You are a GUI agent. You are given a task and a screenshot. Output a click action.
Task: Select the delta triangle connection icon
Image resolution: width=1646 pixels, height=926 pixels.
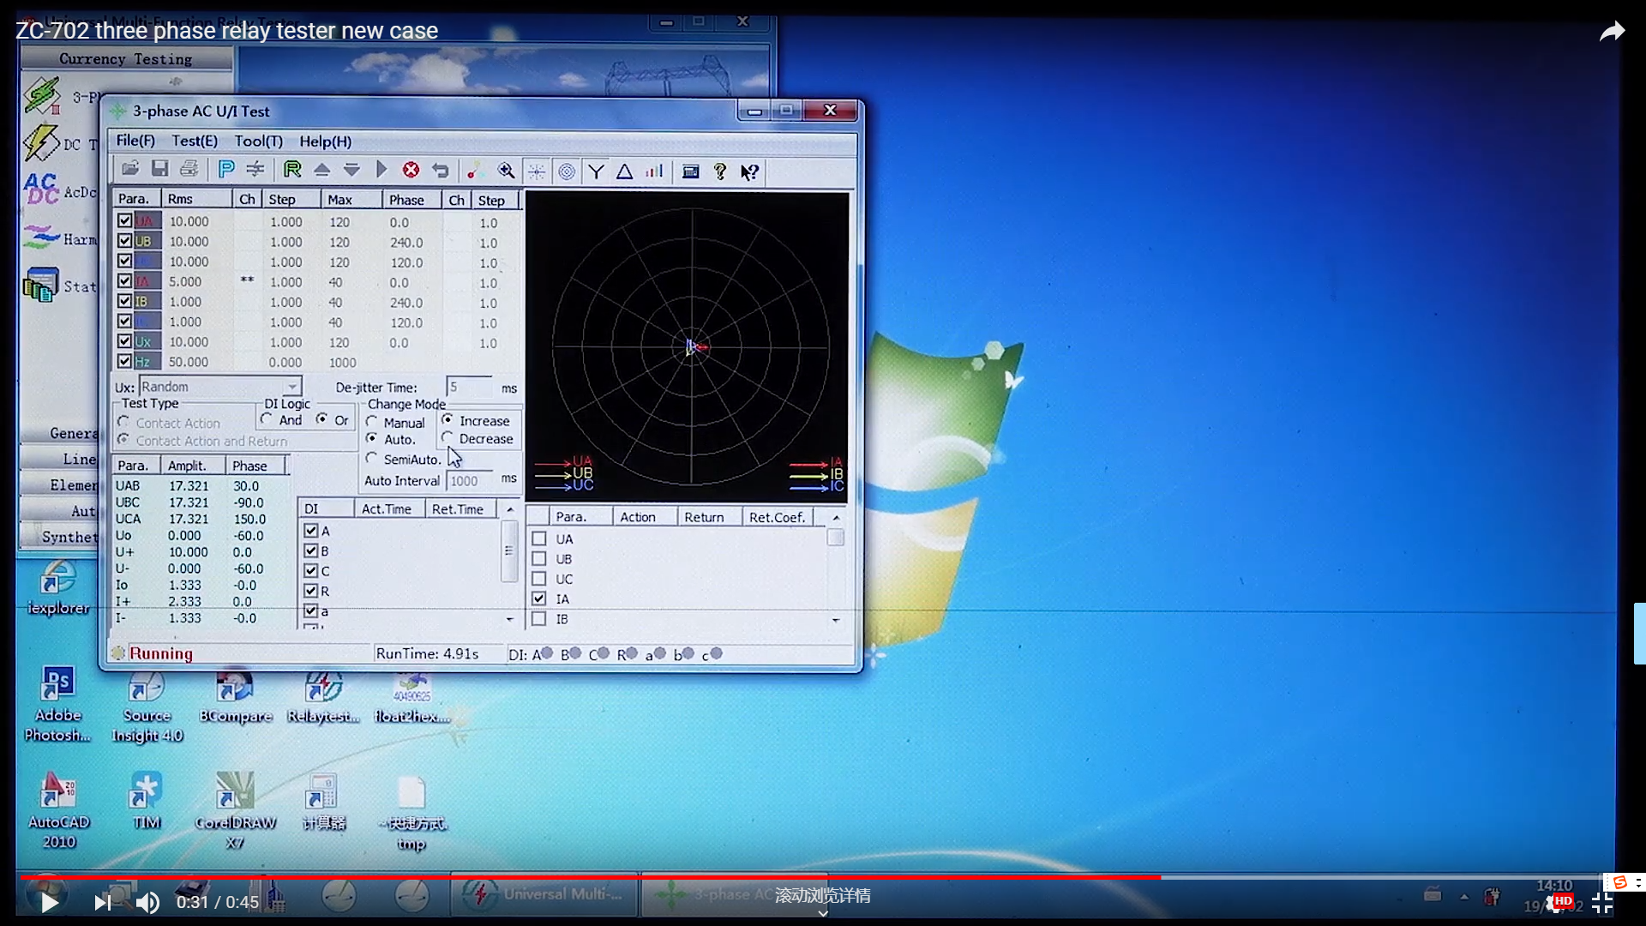pos(625,171)
